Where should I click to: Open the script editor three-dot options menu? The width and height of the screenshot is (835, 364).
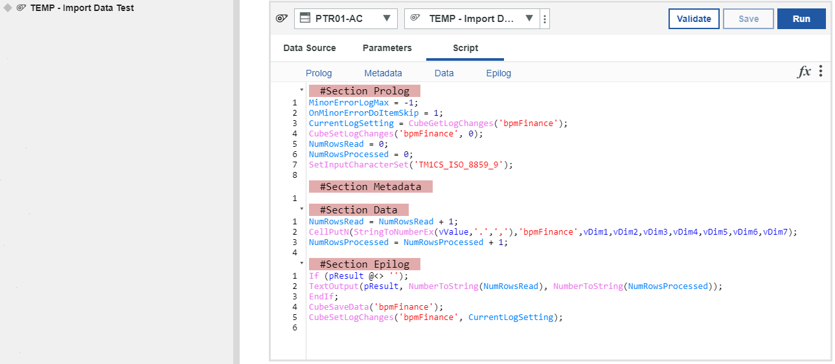pos(821,71)
